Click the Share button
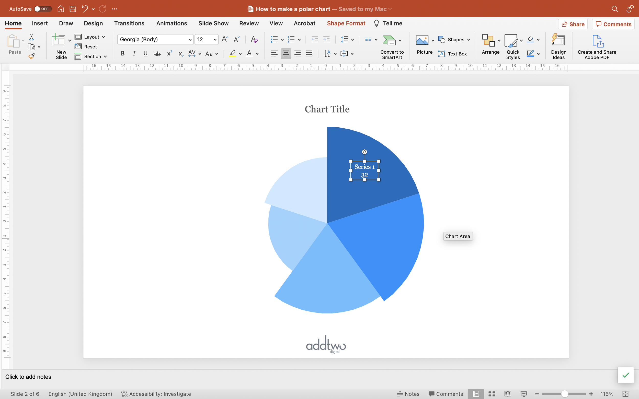Image resolution: width=639 pixels, height=399 pixels. pos(573,24)
